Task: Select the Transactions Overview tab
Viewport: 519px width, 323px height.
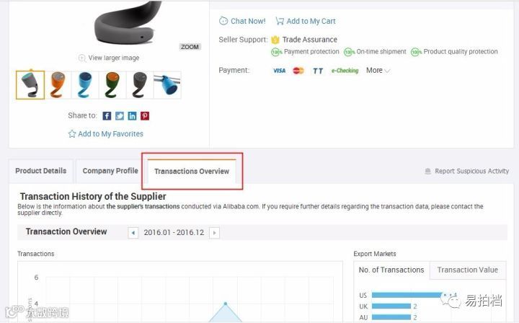Action: click(x=192, y=172)
